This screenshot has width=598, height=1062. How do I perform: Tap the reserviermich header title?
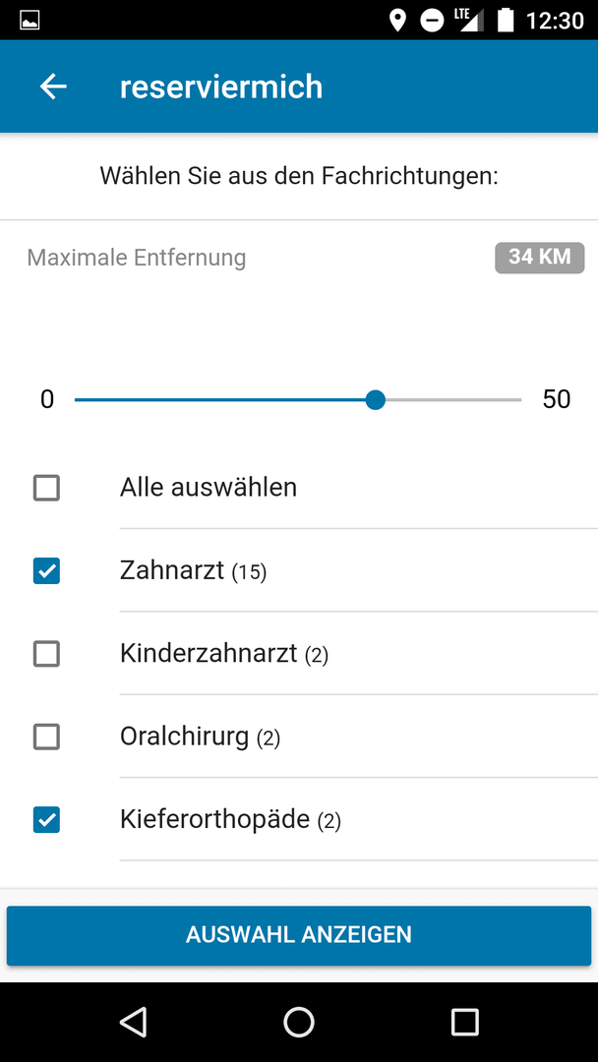click(x=221, y=87)
